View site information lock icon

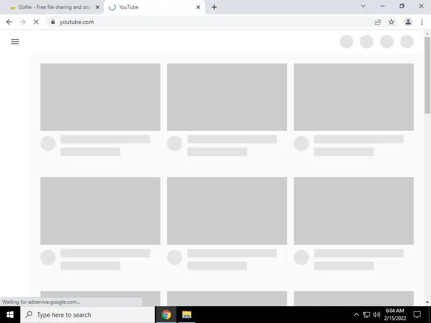point(53,22)
